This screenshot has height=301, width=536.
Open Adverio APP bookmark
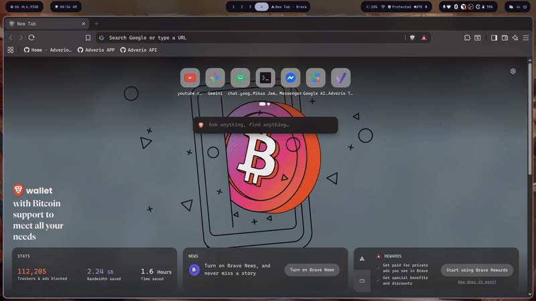tap(96, 49)
